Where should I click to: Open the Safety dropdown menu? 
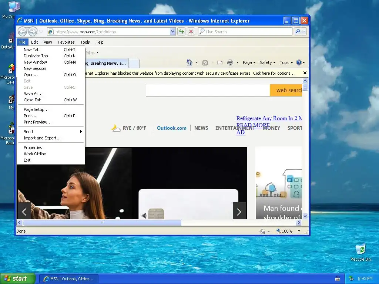pos(268,62)
